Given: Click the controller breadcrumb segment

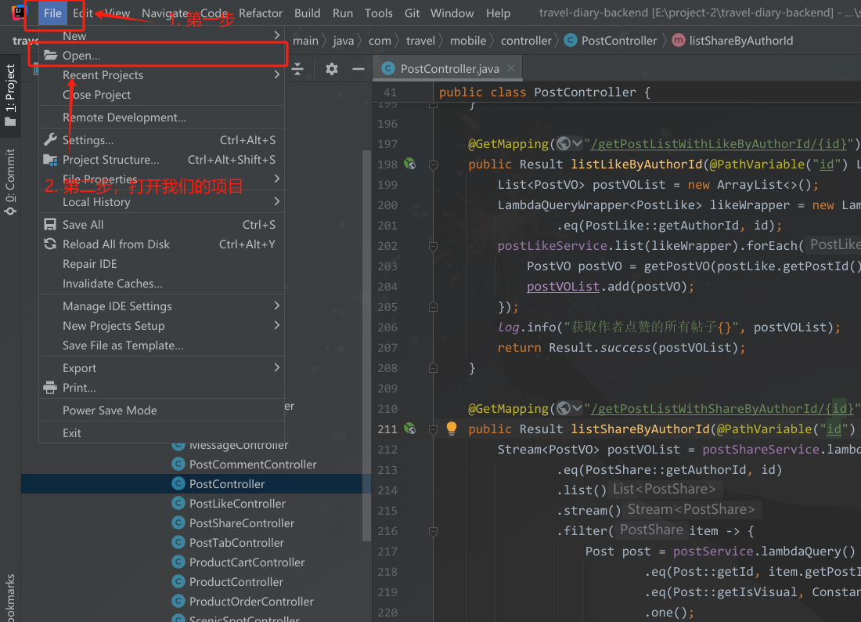Looking at the screenshot, I should [526, 40].
